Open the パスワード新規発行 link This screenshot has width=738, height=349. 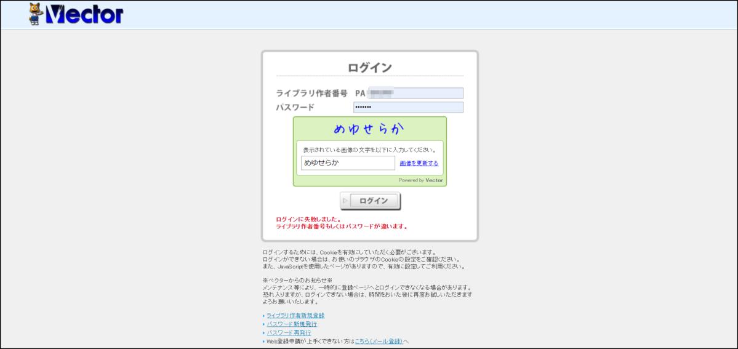[x=291, y=324]
